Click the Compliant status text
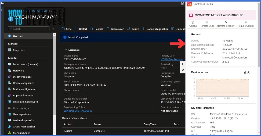Viewport: 261px width, 136px height. click(166, 77)
